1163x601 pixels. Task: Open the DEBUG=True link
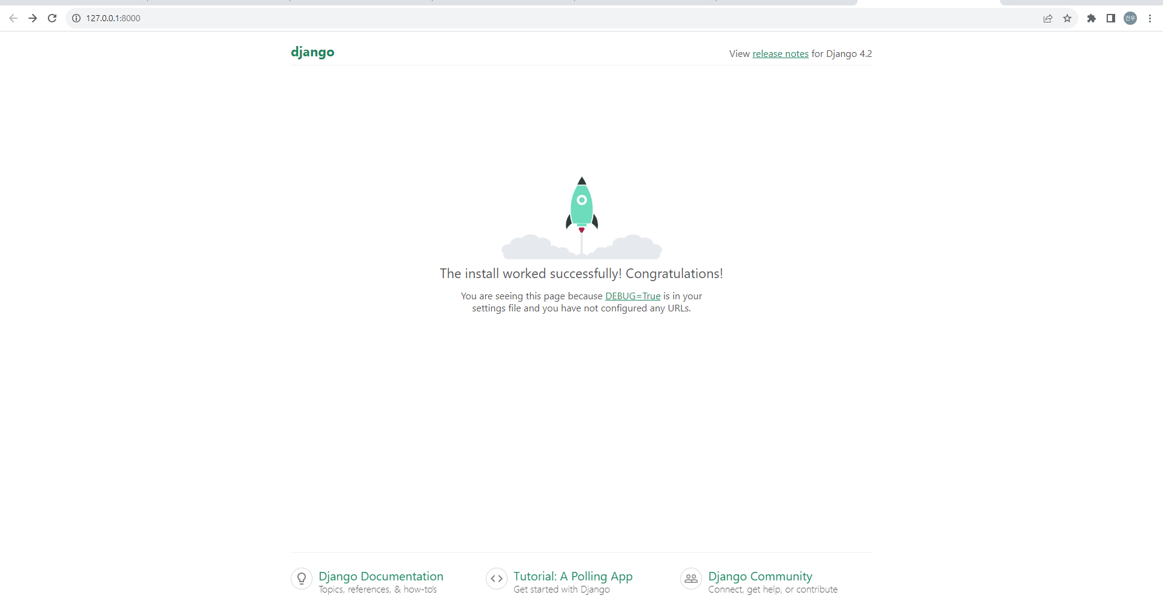click(x=632, y=296)
